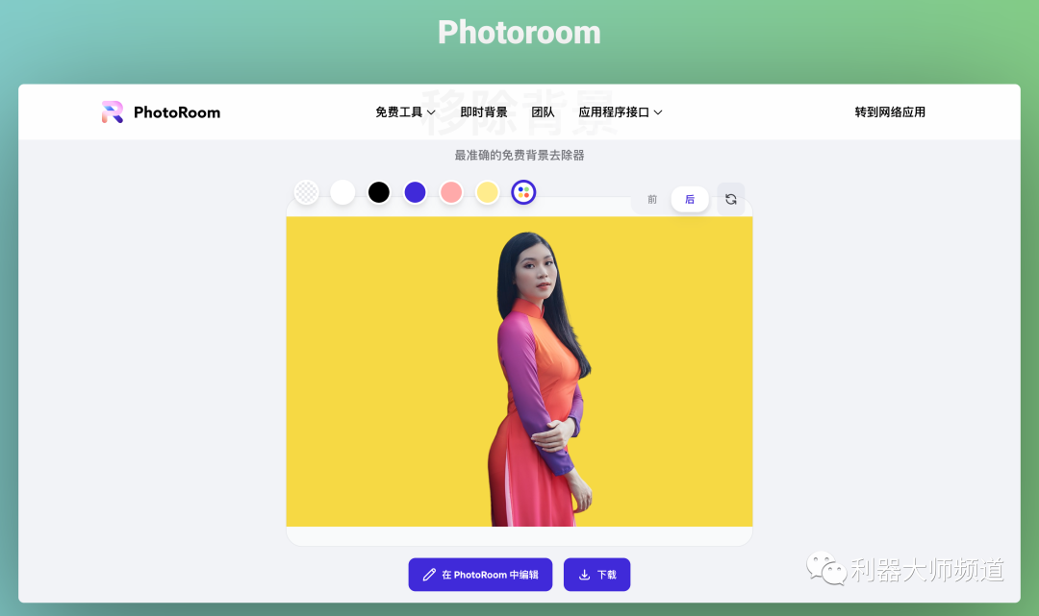
Task: Click the 在 PhotoRoom 中编辑 button
Action: tap(480, 574)
